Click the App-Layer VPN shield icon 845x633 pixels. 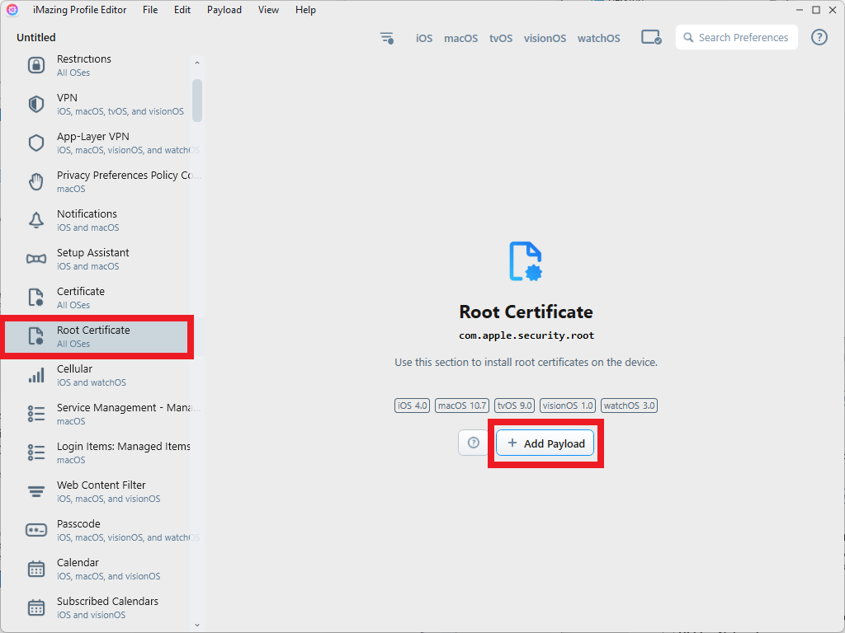click(36, 143)
